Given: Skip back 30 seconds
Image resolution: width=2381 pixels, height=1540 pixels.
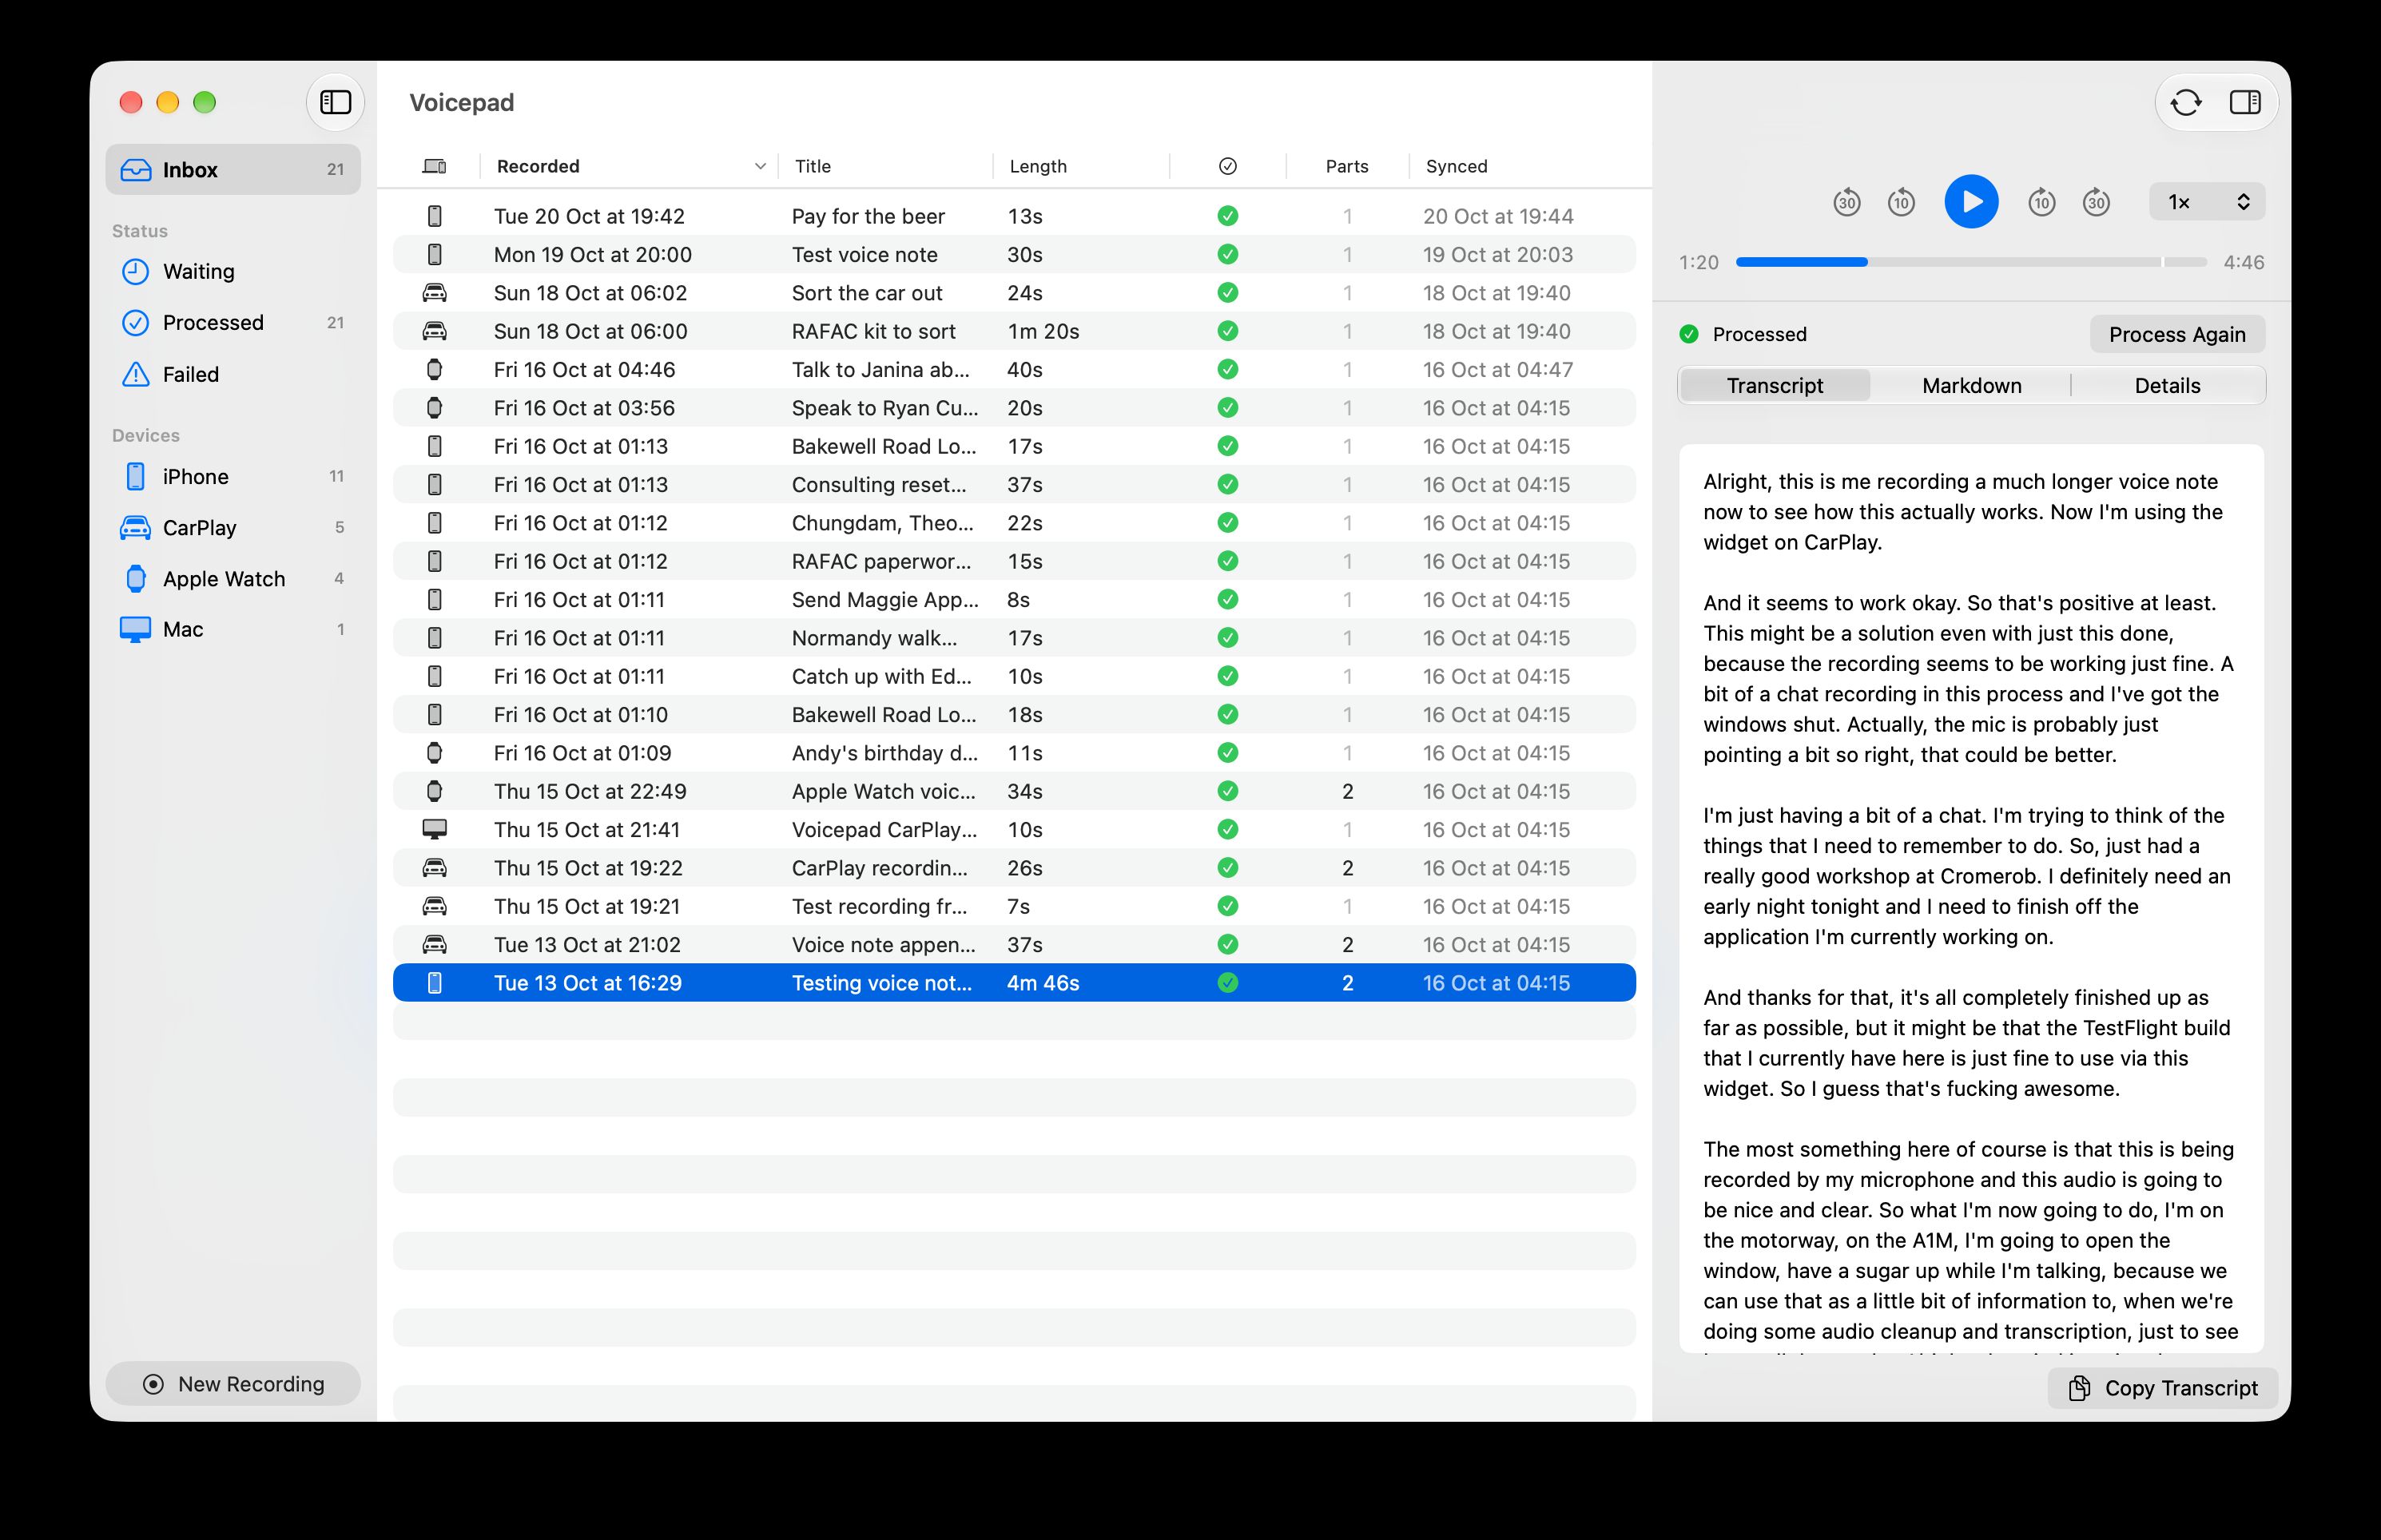Looking at the screenshot, I should click(x=1846, y=203).
